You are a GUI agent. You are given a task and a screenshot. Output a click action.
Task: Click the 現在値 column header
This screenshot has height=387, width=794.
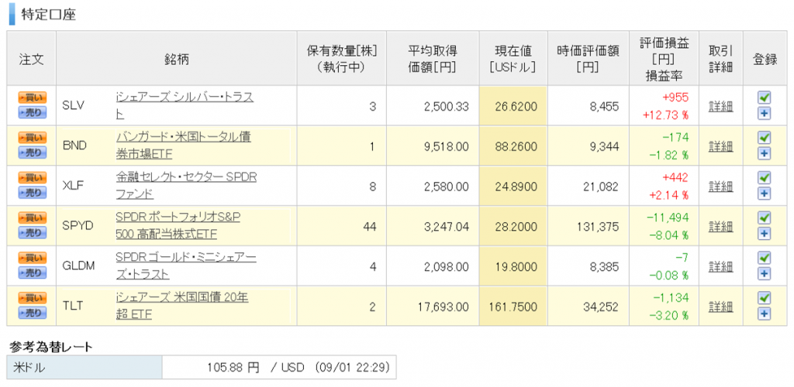click(513, 59)
